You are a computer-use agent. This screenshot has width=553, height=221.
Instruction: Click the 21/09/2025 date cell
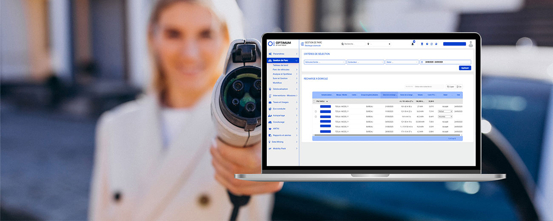coord(389,106)
